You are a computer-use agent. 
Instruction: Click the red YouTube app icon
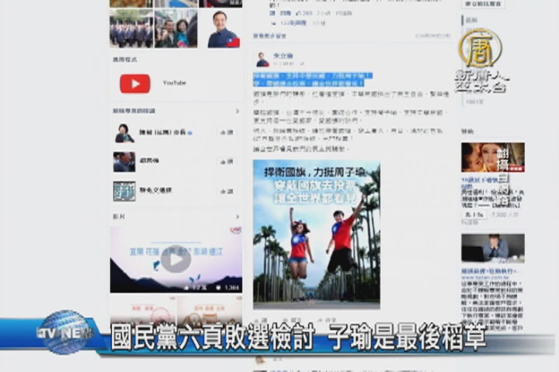tap(135, 84)
